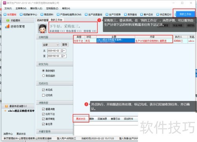Switch to the 我的工作台 tab
The height and width of the screenshot is (142, 197).
[x=56, y=20]
